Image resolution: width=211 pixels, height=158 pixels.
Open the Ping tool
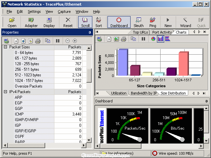click(153, 22)
